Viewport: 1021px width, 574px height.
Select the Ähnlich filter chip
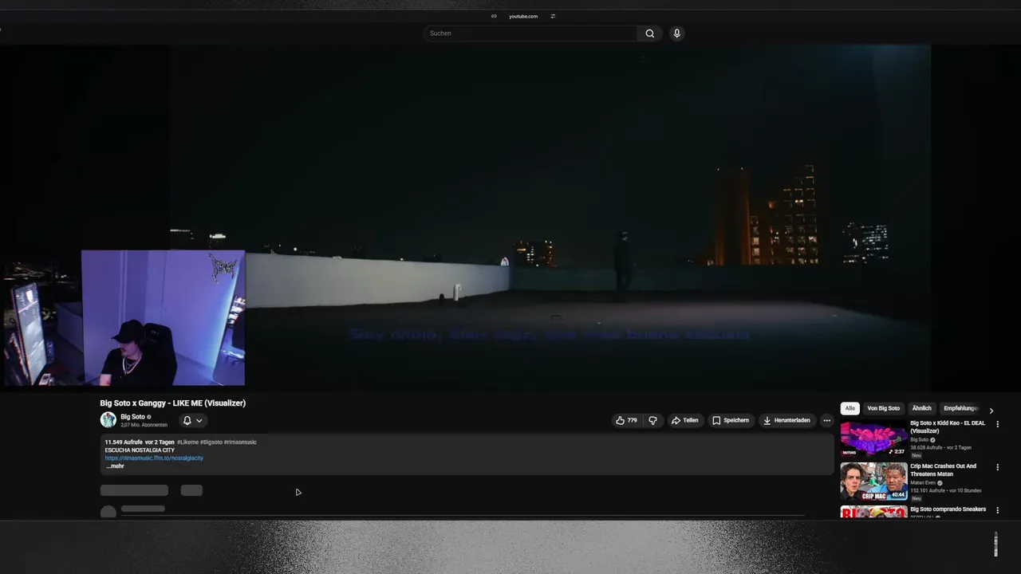[921, 408]
